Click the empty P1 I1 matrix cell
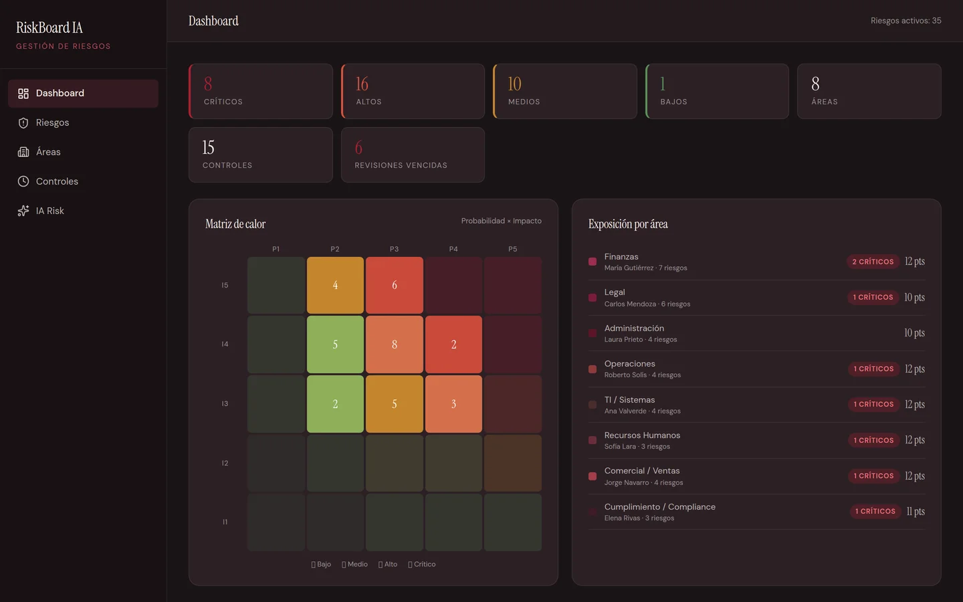963x602 pixels. 276,522
